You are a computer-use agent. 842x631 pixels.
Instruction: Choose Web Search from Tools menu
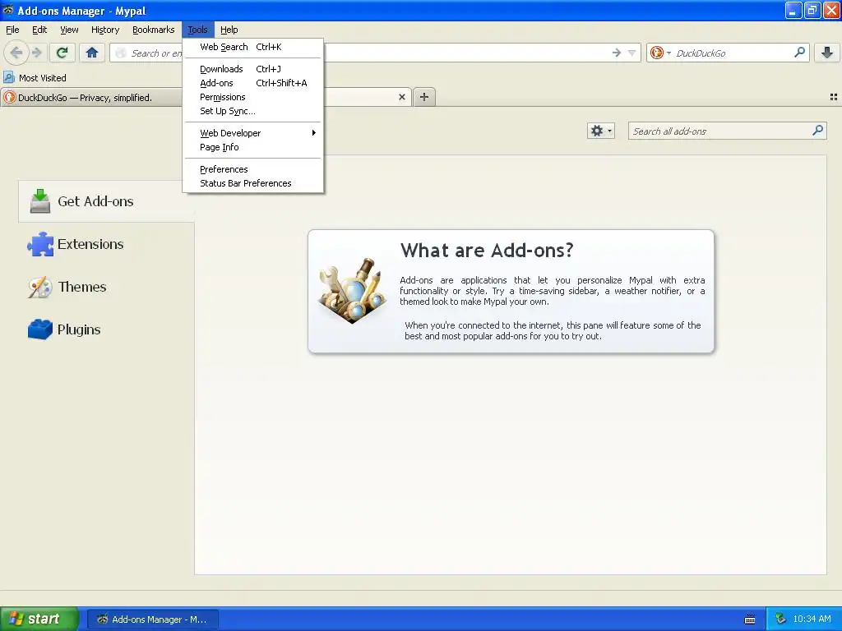click(x=253, y=47)
